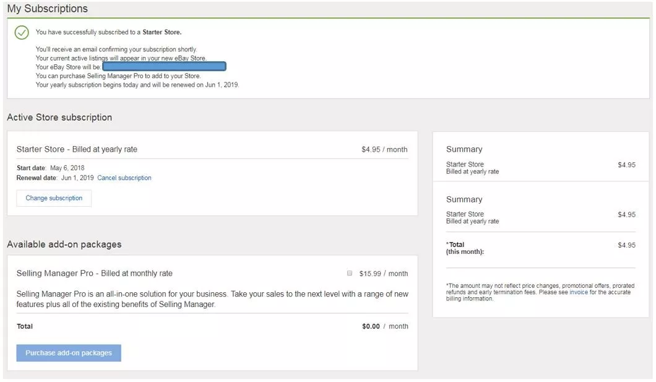Click the My Subscriptions page heading
This screenshot has height=382, width=656.
tap(48, 9)
